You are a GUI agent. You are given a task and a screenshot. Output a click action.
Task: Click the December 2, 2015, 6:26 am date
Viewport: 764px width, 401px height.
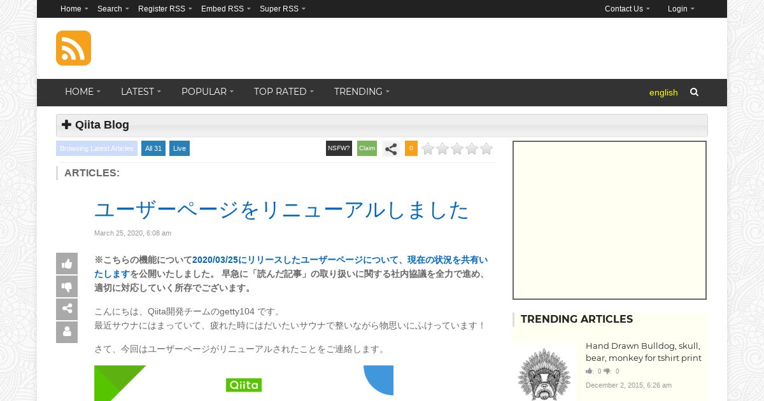click(628, 385)
